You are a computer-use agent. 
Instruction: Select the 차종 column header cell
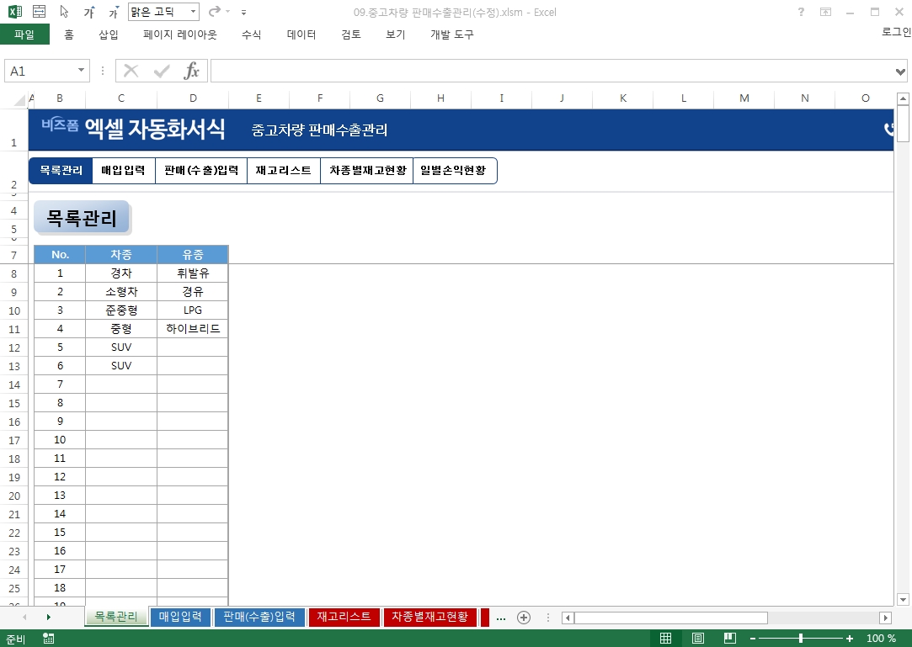point(121,255)
